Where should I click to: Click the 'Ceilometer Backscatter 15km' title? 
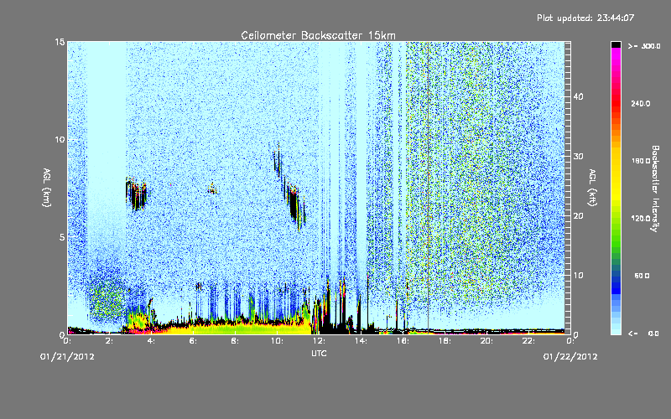coord(318,35)
